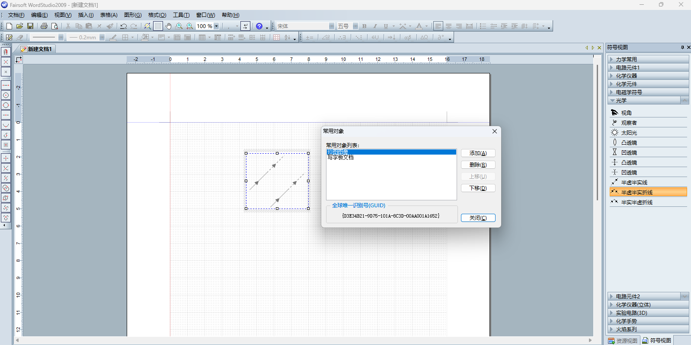Click the 关闭(C) button in dialog
The image size is (691, 345).
478,218
